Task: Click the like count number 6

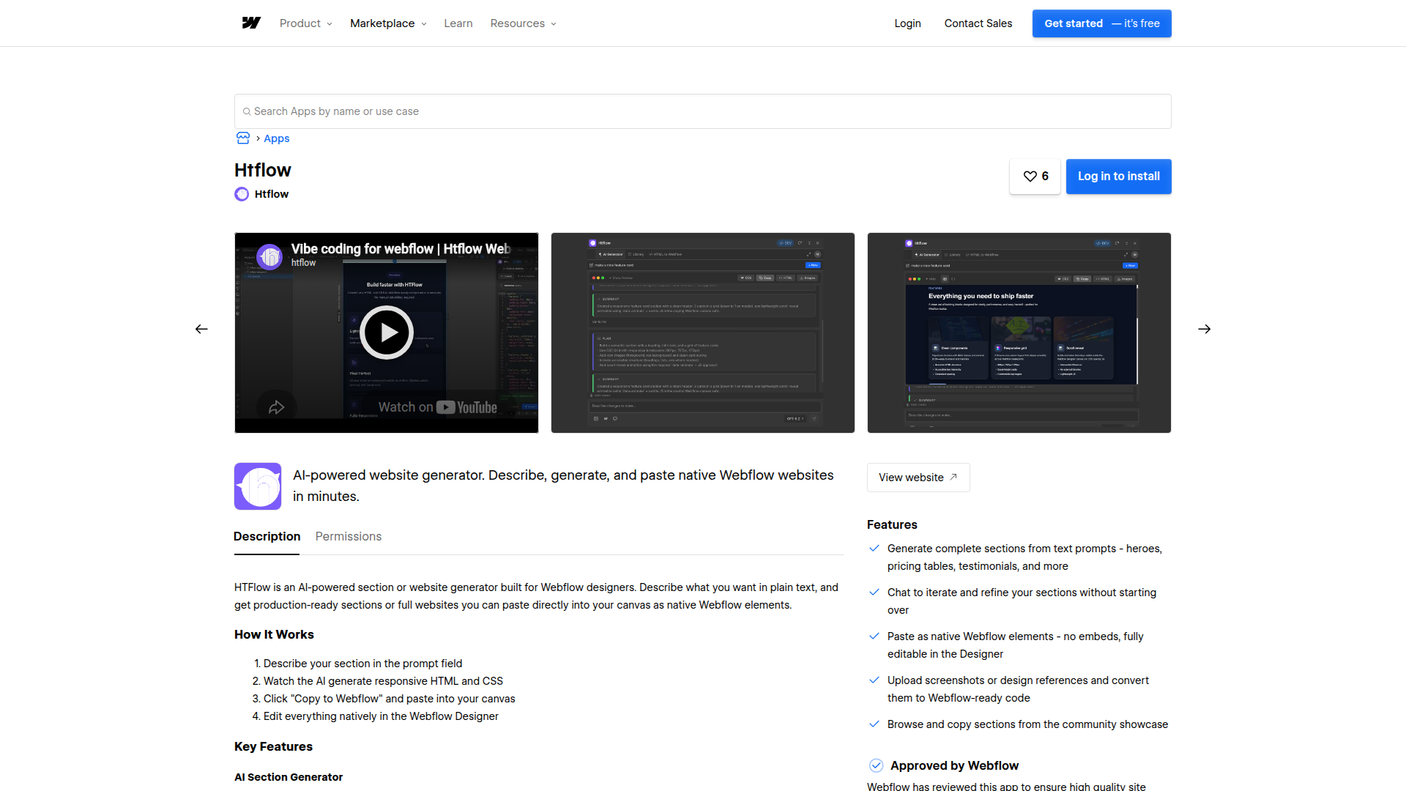Action: [1045, 177]
